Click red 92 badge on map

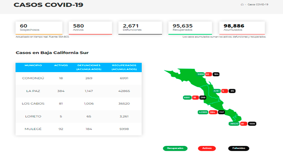pyautogui.click(x=208, y=74)
